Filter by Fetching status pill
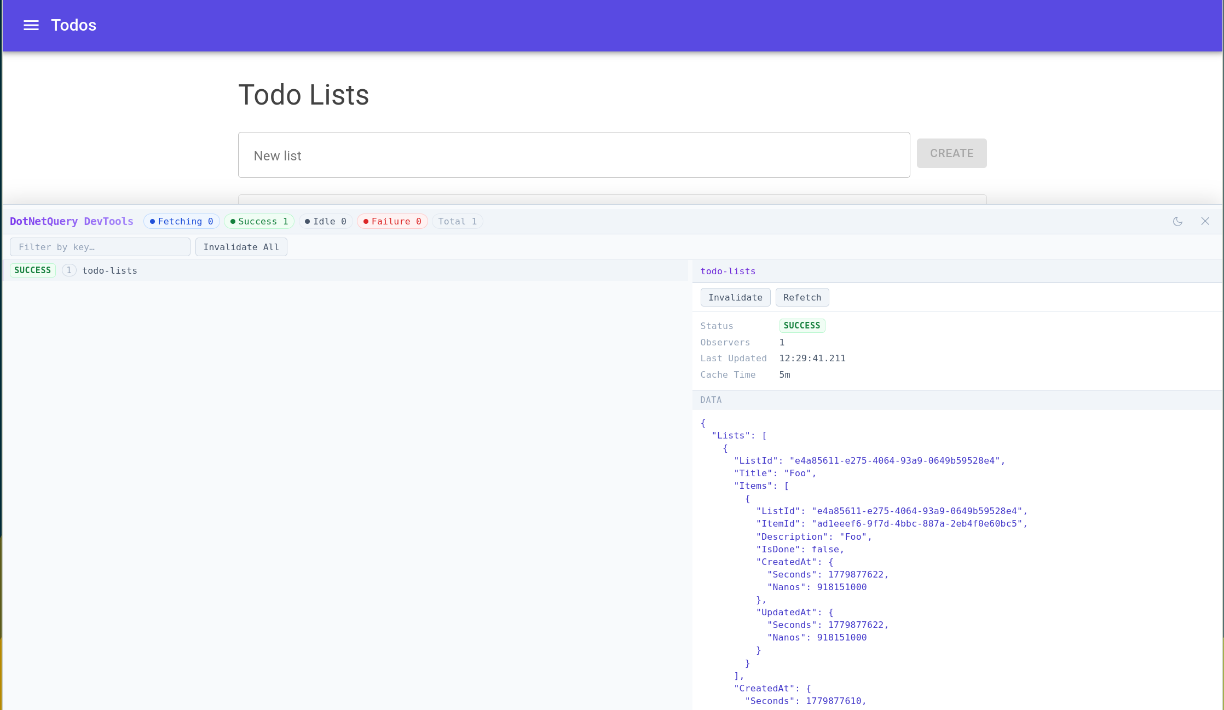 pyautogui.click(x=182, y=221)
